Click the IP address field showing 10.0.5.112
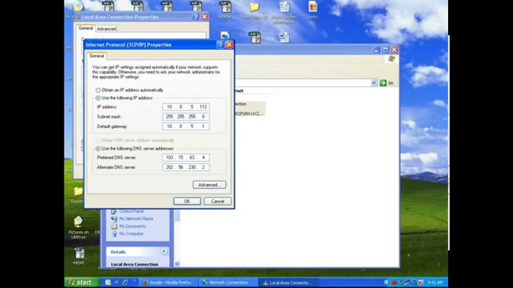 tap(186, 107)
